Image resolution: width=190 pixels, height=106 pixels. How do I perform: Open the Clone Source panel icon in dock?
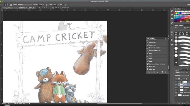(x=172, y=27)
